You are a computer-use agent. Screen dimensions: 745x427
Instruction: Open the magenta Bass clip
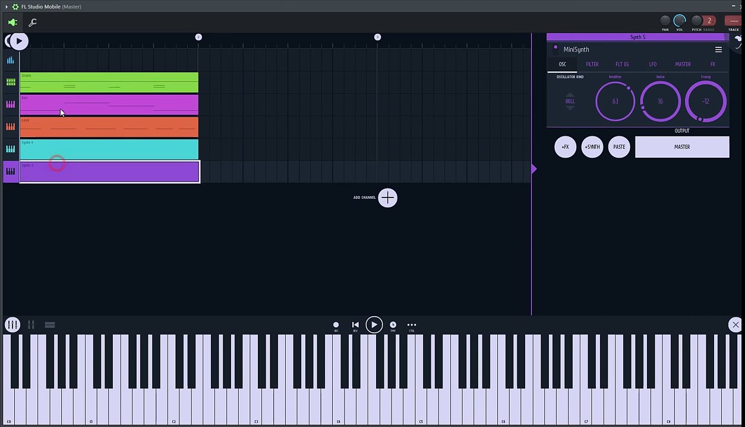coord(109,105)
